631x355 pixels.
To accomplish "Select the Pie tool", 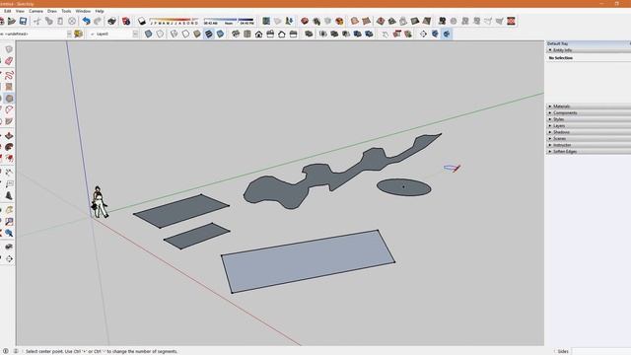I will point(9,121).
